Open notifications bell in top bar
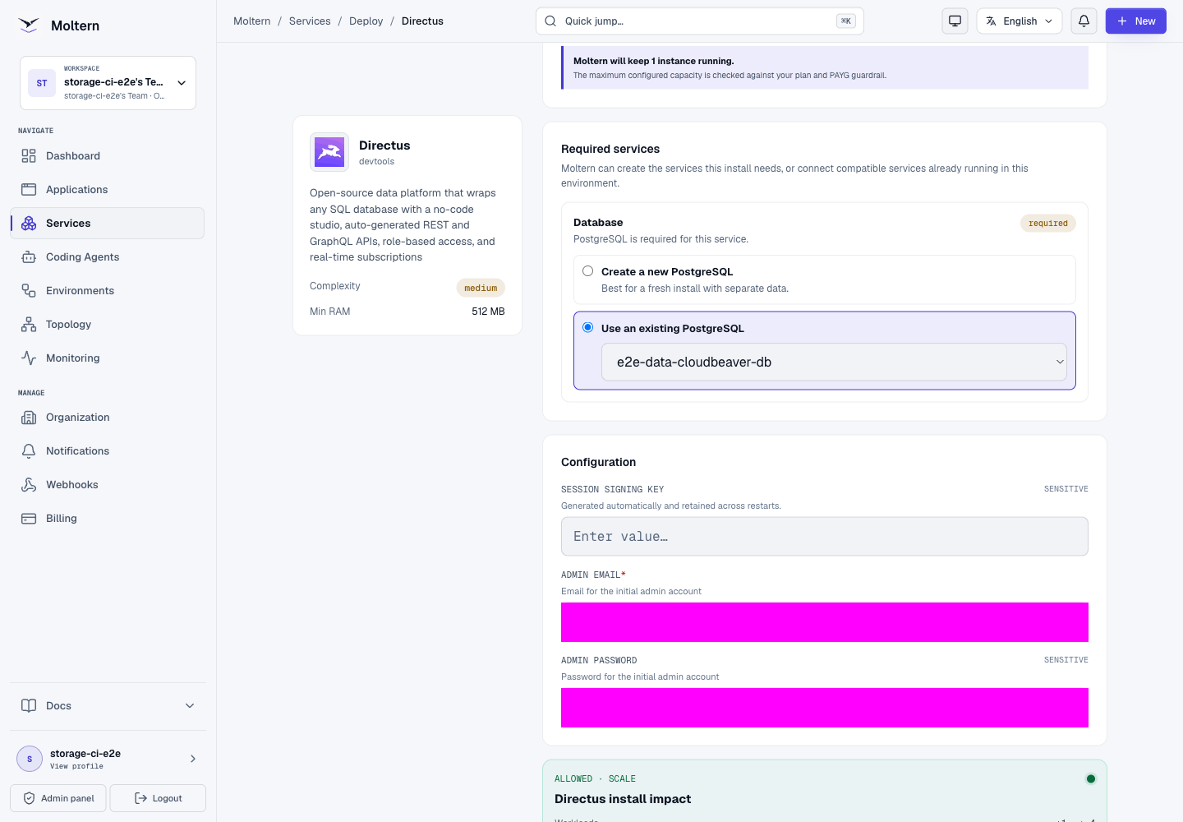The height and width of the screenshot is (822, 1183). 1084,21
